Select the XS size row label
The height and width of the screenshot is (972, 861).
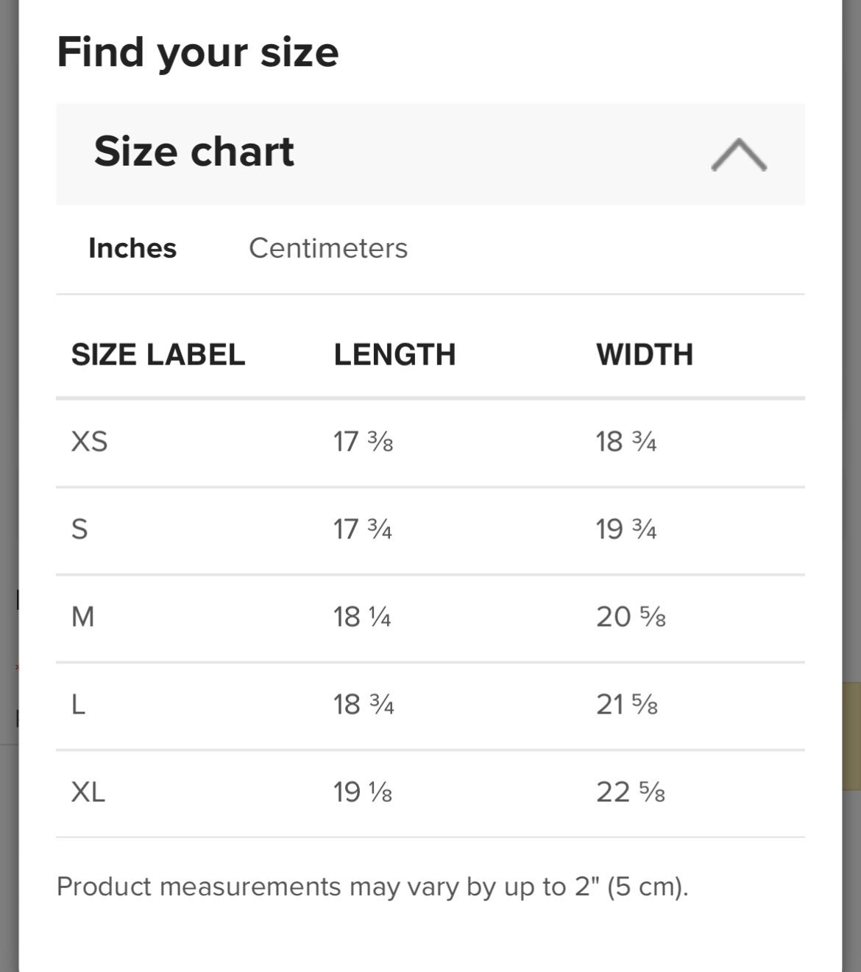click(89, 442)
